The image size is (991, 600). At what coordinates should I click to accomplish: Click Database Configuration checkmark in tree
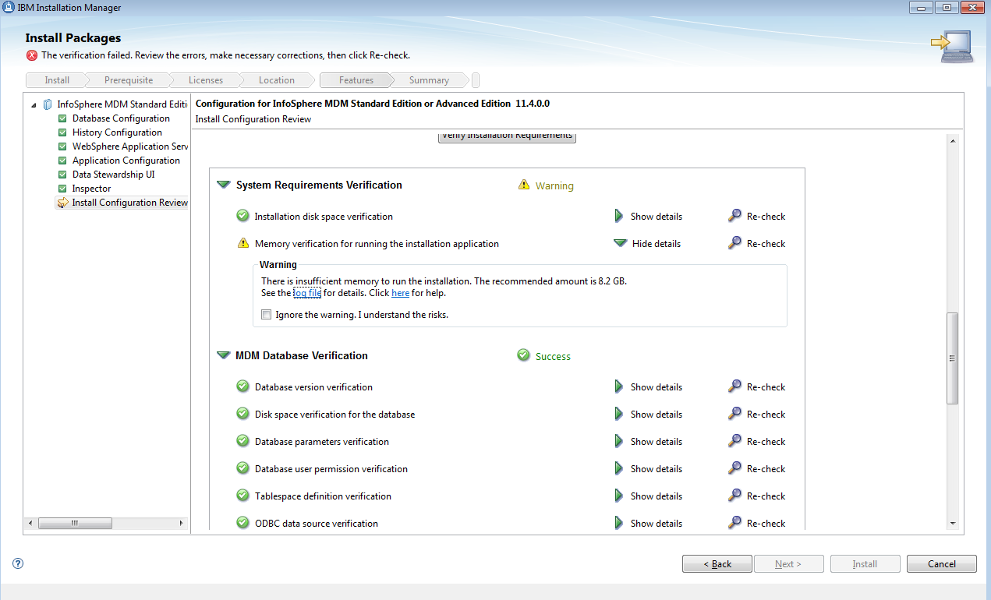point(63,118)
